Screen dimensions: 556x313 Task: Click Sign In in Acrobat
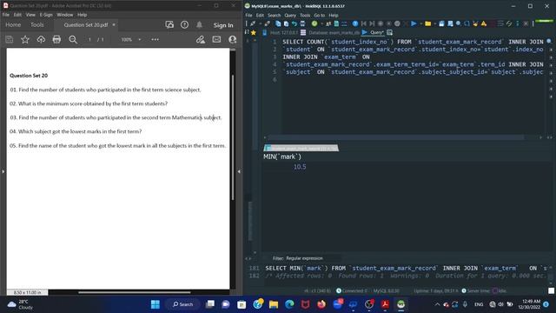pos(223,25)
